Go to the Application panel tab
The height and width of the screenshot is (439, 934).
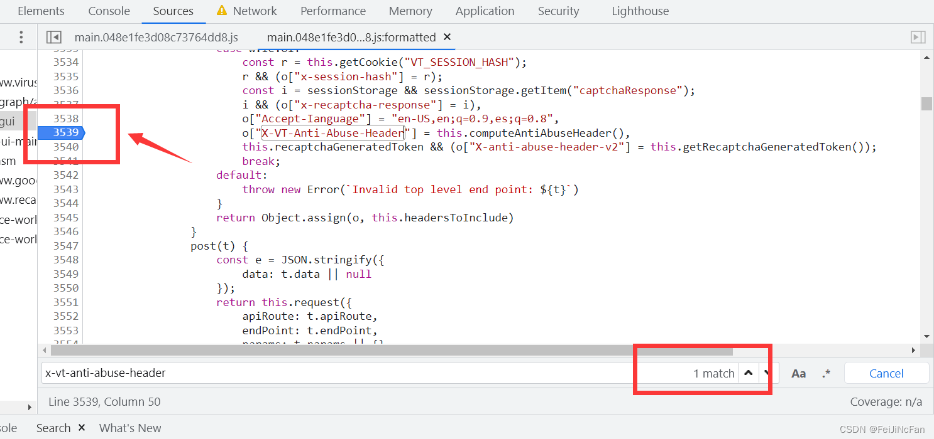[485, 11]
